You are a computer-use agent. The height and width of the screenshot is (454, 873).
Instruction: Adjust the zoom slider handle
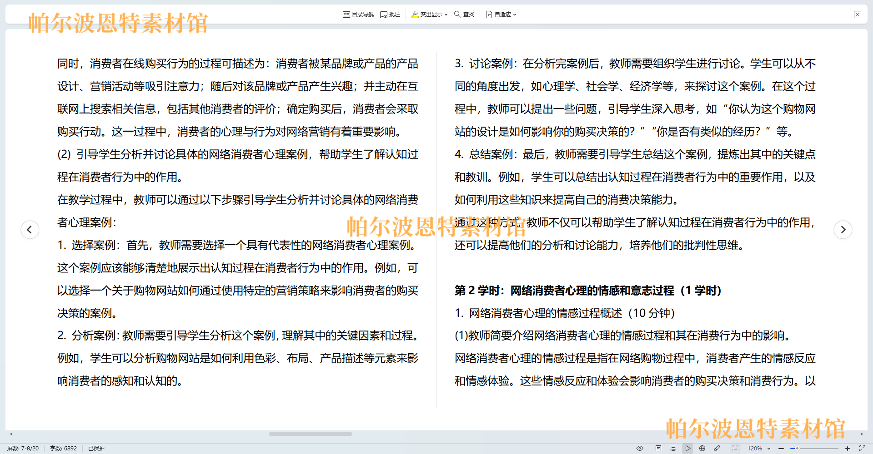[797, 448]
